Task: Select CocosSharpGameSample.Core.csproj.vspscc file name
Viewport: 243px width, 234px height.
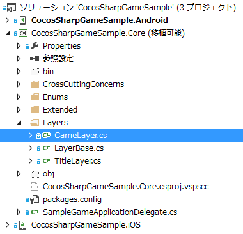Action: click(125, 187)
